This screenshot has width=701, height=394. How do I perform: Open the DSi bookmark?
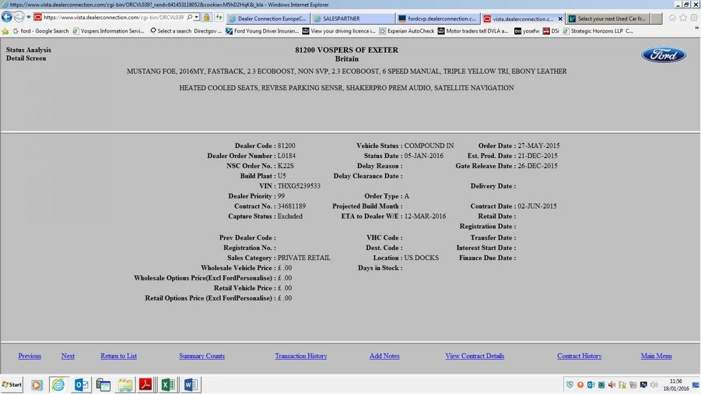tap(551, 31)
